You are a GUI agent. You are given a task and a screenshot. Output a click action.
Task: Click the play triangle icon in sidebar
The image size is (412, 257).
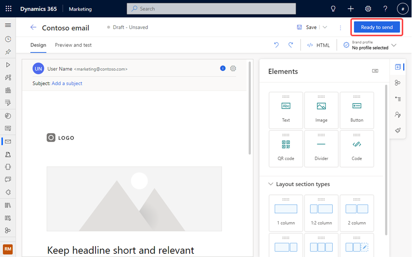[8, 64]
